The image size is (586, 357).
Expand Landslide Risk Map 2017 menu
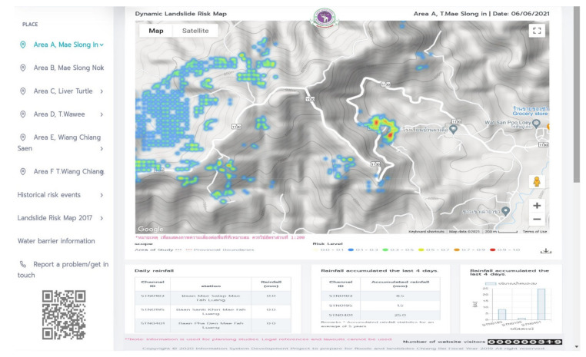tap(102, 218)
